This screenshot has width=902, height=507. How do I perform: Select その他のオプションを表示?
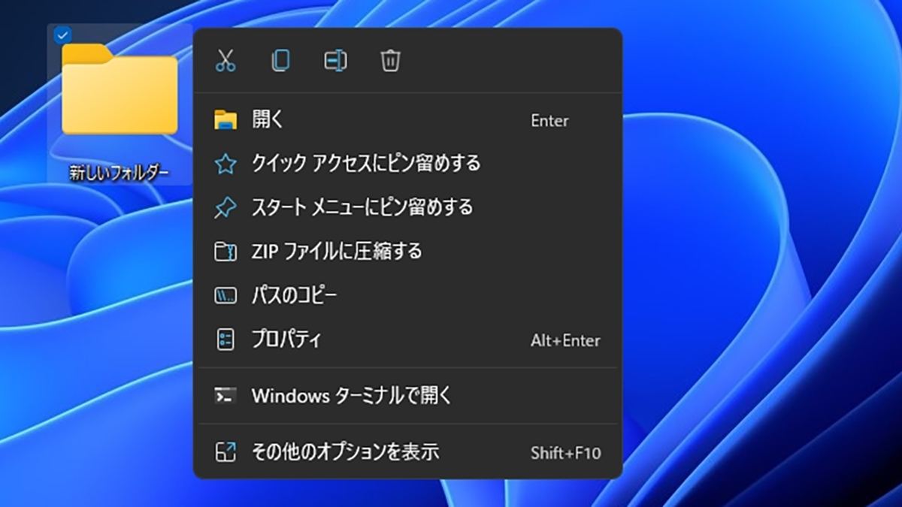click(408, 452)
